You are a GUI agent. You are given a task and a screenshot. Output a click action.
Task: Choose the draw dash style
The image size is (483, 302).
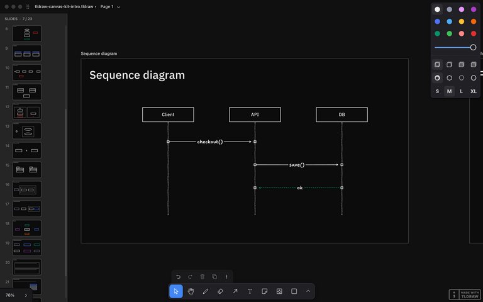437,78
